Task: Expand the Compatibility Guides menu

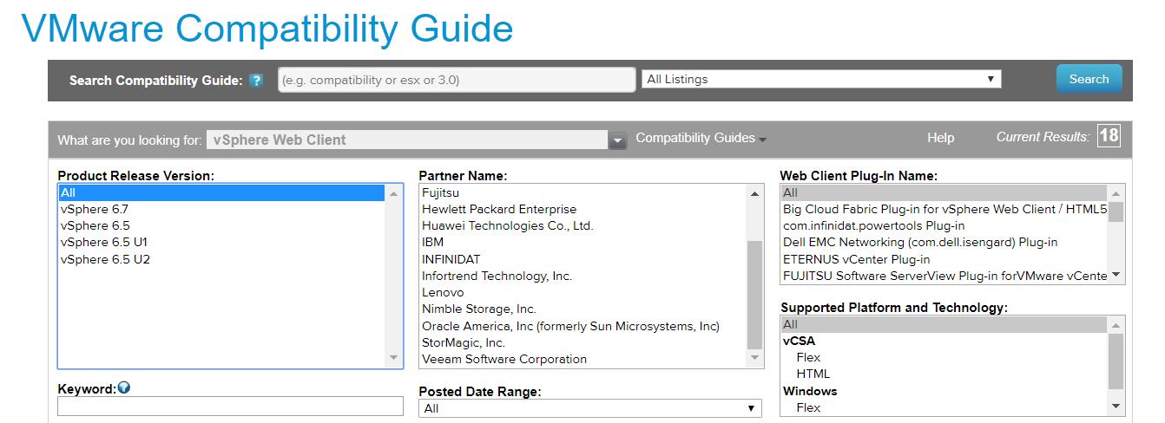Action: click(x=701, y=138)
